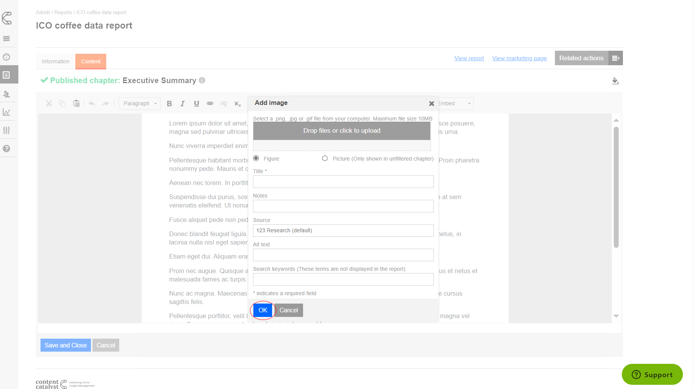Click into the Title input field

343,182
